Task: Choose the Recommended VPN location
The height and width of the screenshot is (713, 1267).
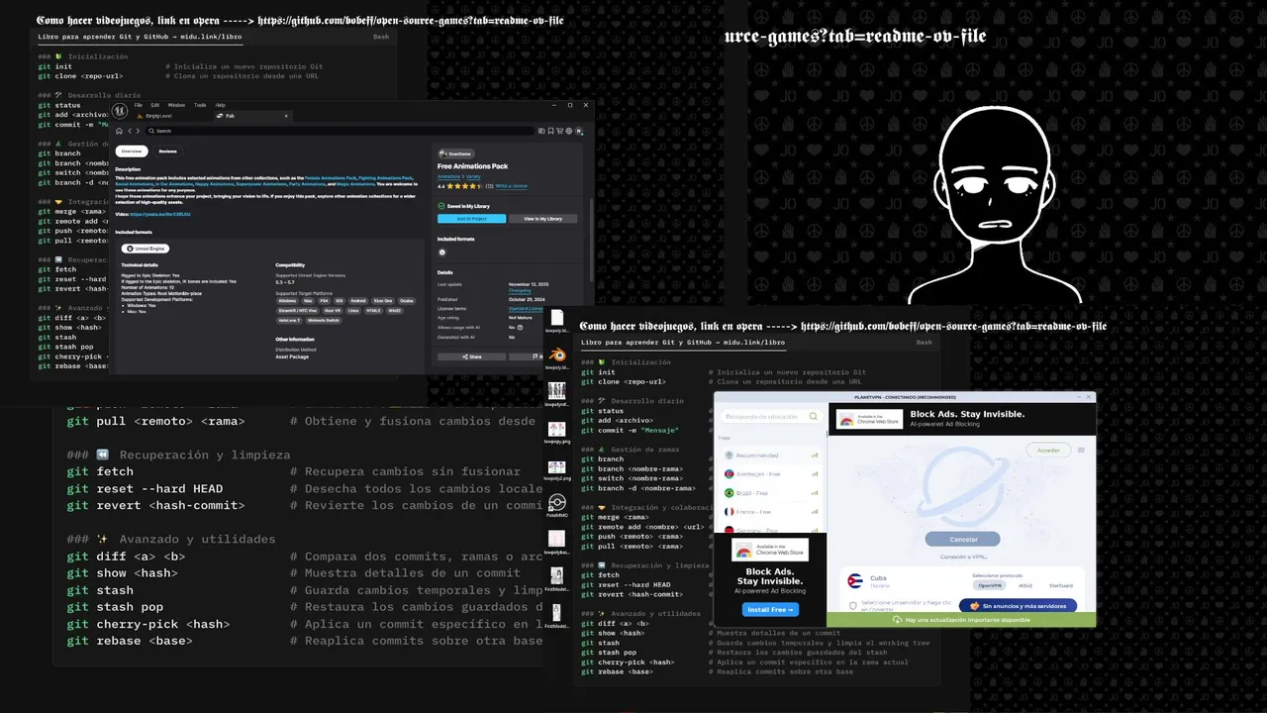Action: 770,456
